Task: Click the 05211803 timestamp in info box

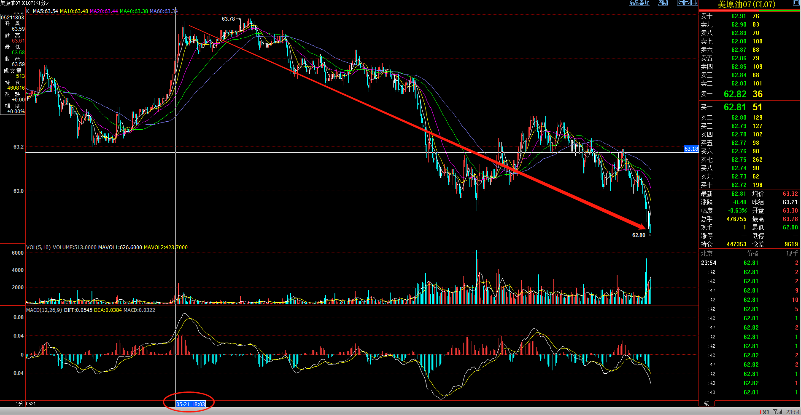Action: tap(13, 18)
